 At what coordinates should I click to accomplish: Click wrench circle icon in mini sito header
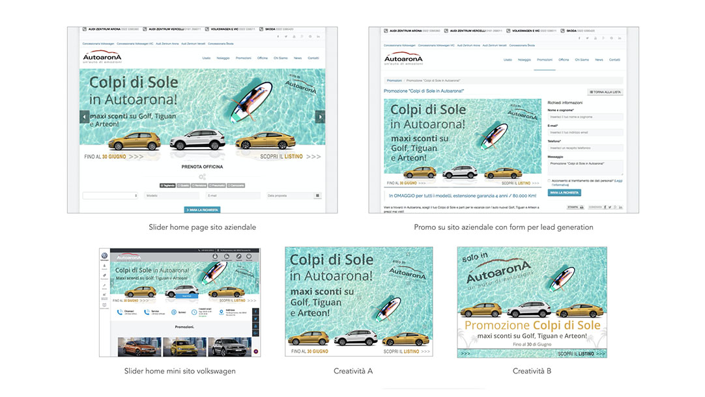tap(238, 256)
